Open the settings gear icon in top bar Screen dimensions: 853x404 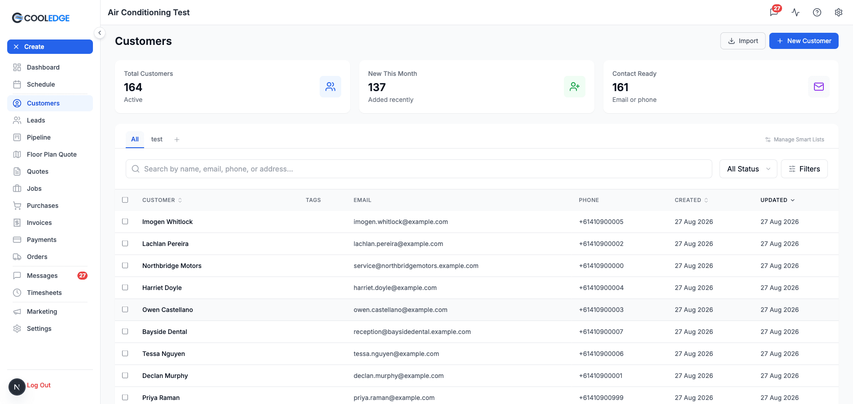click(x=839, y=12)
